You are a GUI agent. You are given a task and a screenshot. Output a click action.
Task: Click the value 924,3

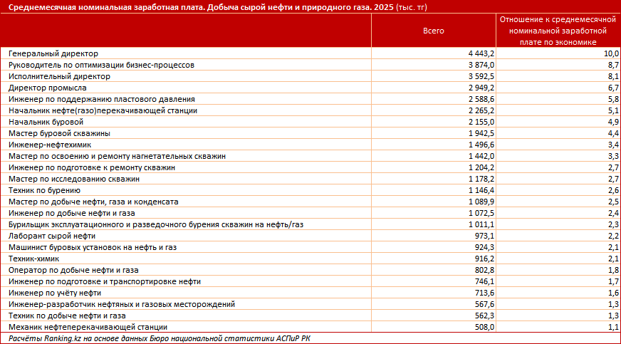(x=484, y=247)
